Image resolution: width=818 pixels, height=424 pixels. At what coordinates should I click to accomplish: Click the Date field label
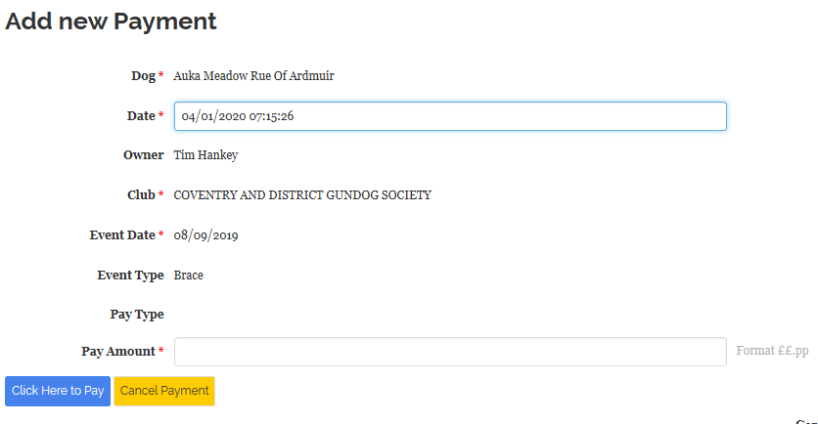(141, 115)
